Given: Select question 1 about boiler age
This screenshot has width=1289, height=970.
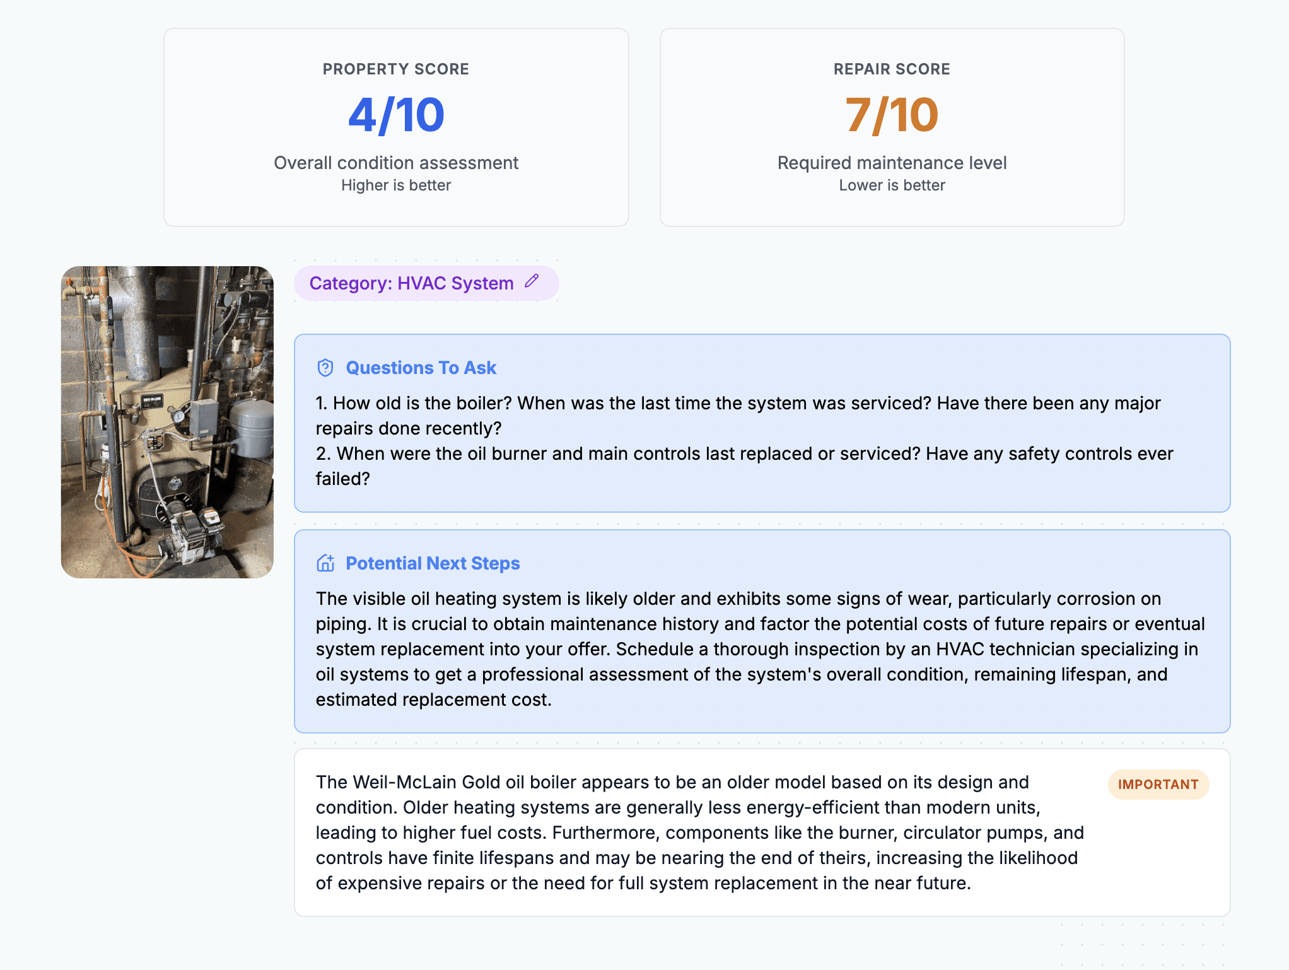Looking at the screenshot, I should tap(738, 415).
